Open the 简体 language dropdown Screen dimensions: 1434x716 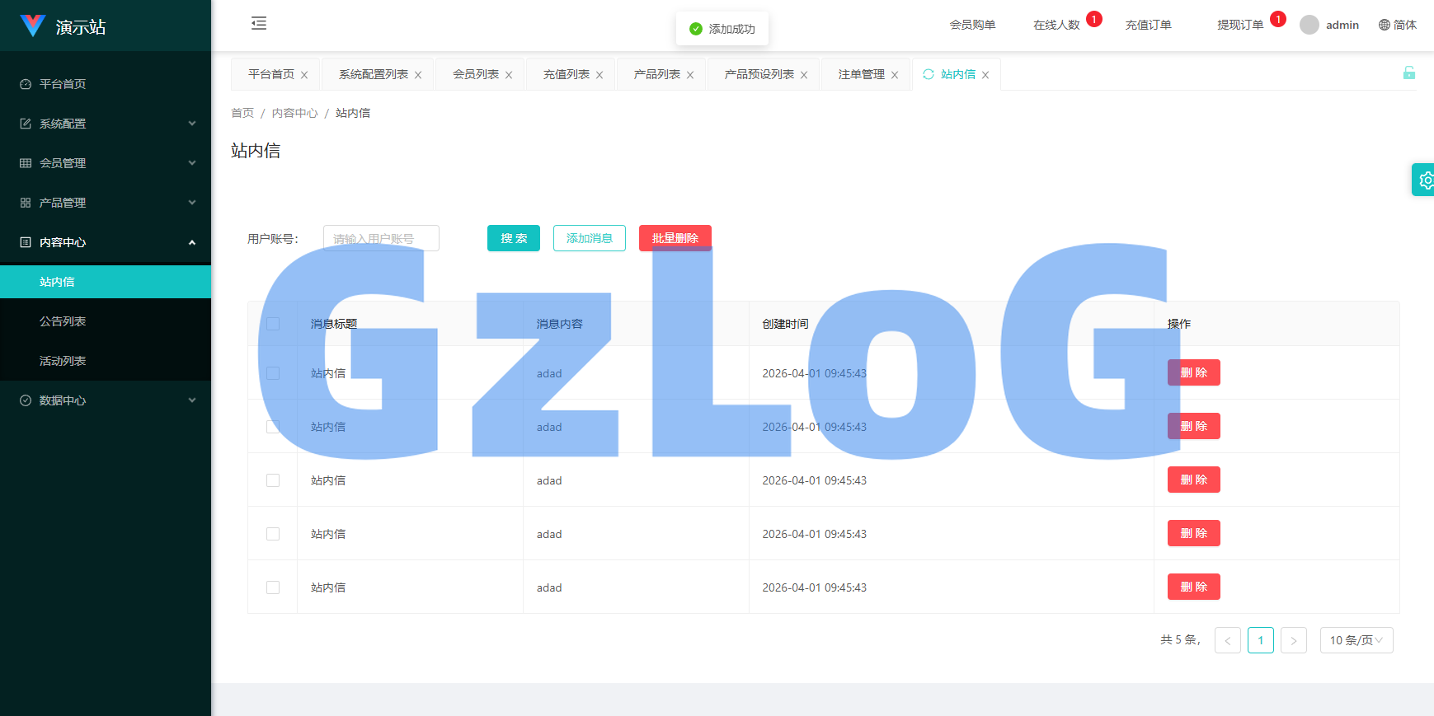click(x=1398, y=25)
